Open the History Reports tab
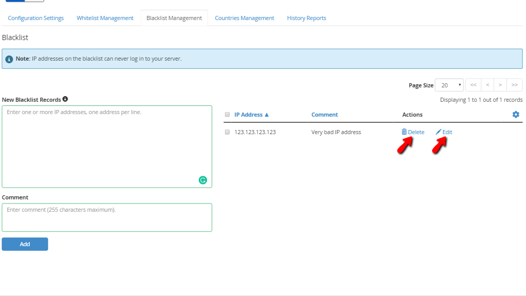Viewport: 526px width, 296px height. point(307,18)
